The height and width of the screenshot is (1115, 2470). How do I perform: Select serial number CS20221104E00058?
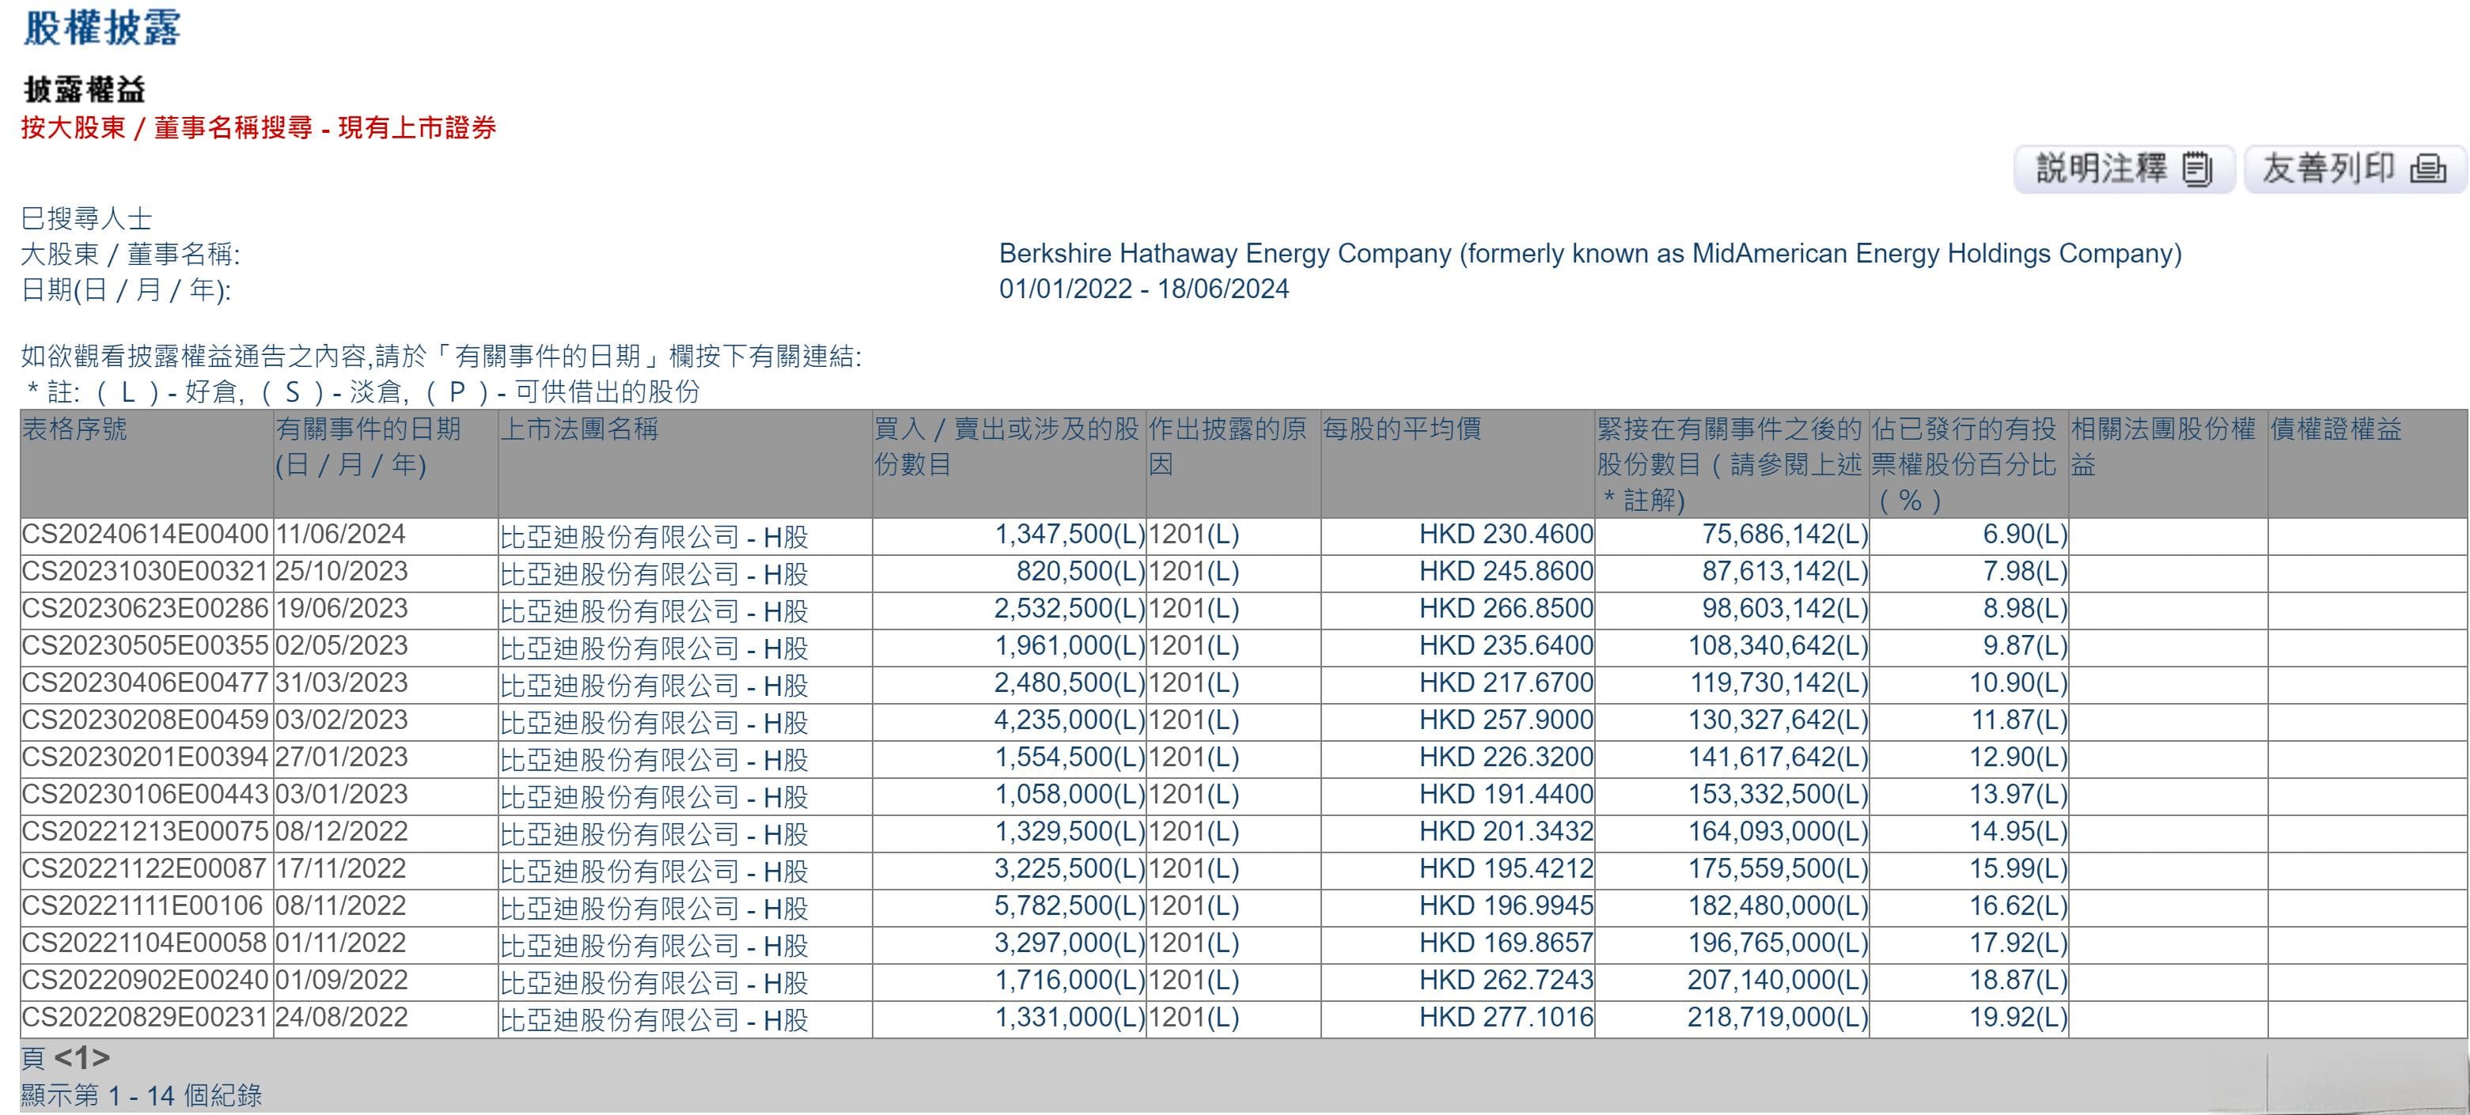(144, 943)
